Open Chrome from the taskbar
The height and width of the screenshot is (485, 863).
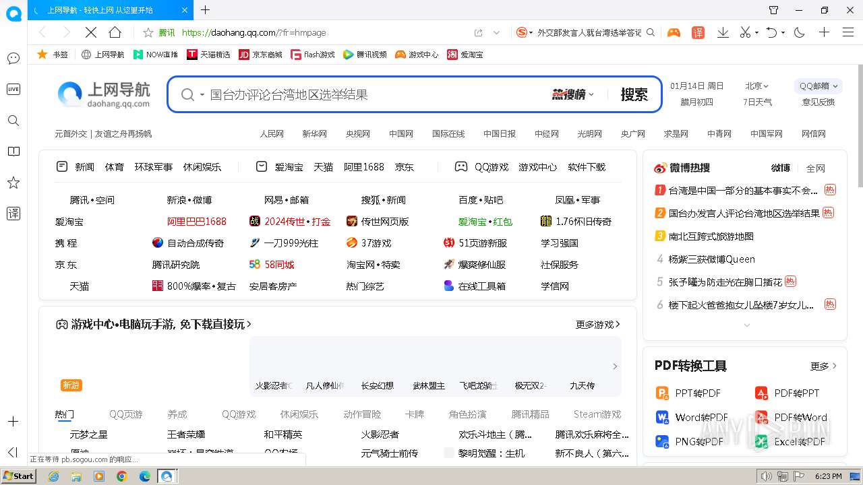[x=122, y=476]
